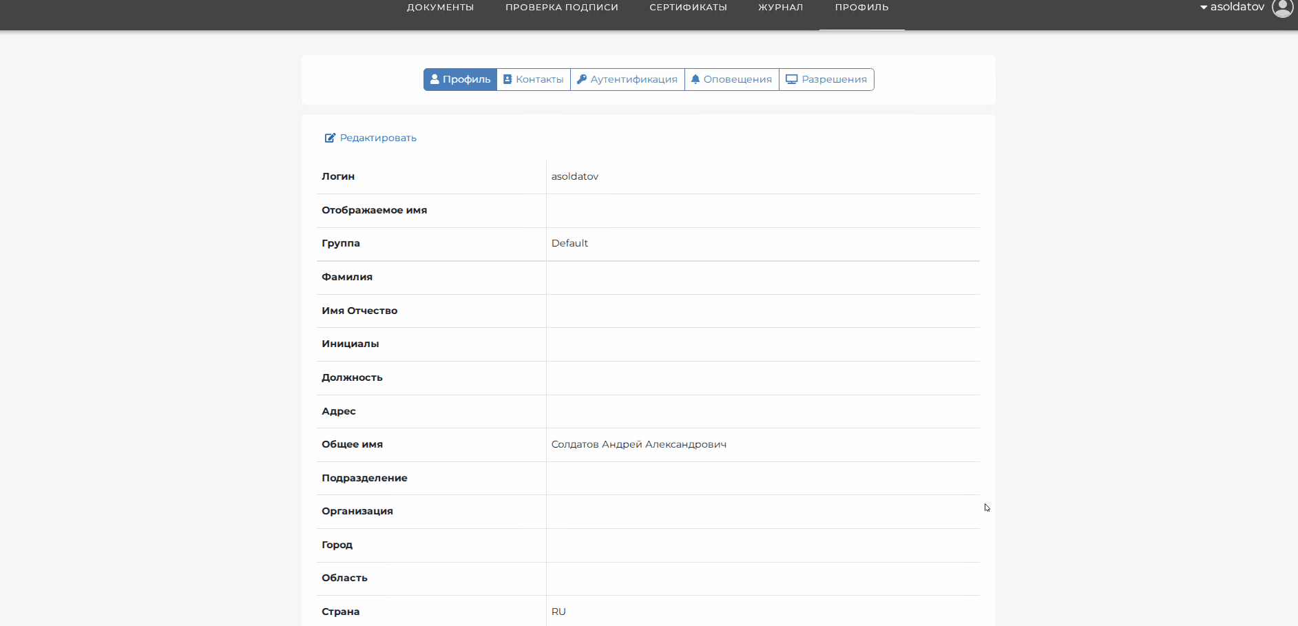The width and height of the screenshot is (1298, 626).
Task: Click the user avatar icon
Action: click(x=1282, y=8)
